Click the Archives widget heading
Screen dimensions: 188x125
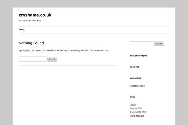[134, 67]
